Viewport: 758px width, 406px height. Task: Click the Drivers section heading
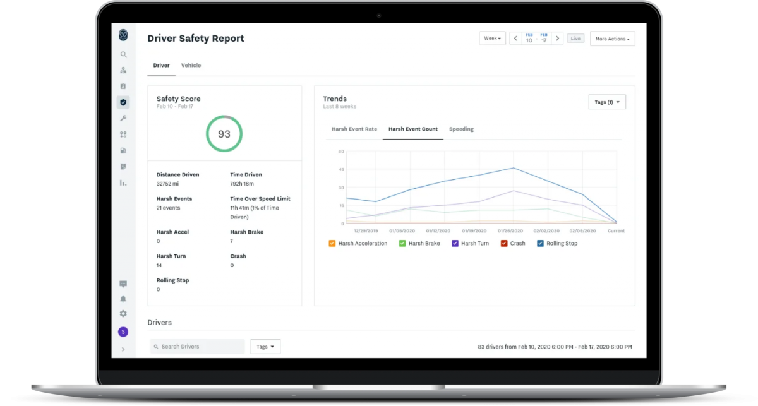pyautogui.click(x=160, y=322)
